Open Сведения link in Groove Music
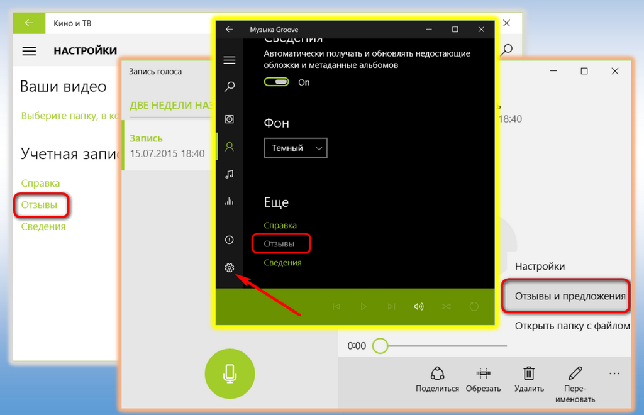The height and width of the screenshot is (415, 644). coord(282,262)
